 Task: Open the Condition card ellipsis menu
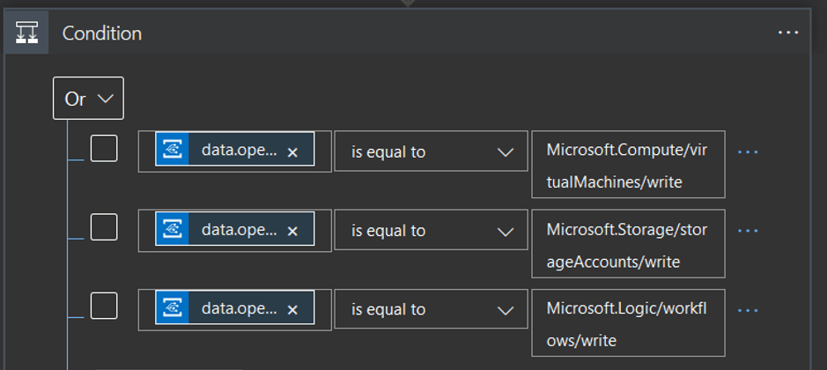pyautogui.click(x=788, y=33)
